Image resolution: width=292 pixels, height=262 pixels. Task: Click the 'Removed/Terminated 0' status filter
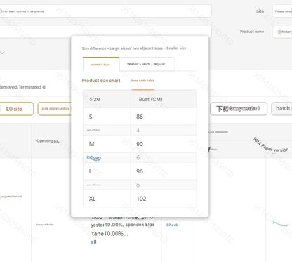point(22,87)
